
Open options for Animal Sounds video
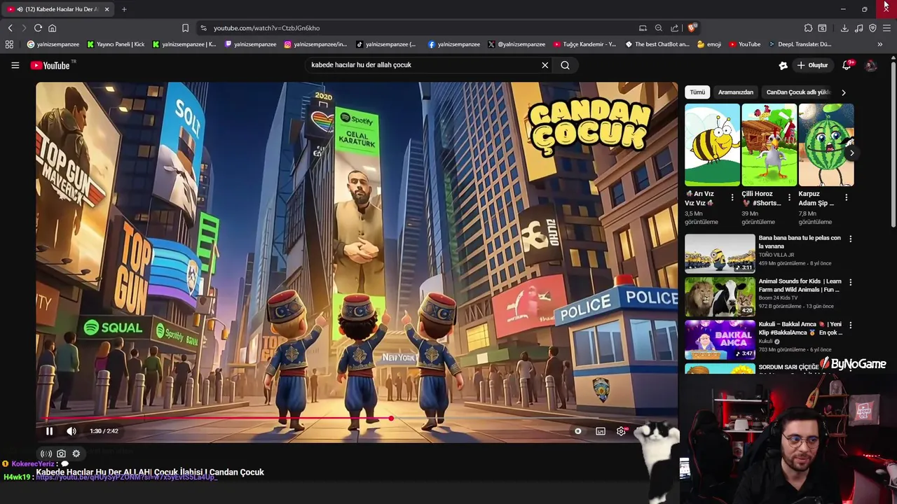point(851,282)
